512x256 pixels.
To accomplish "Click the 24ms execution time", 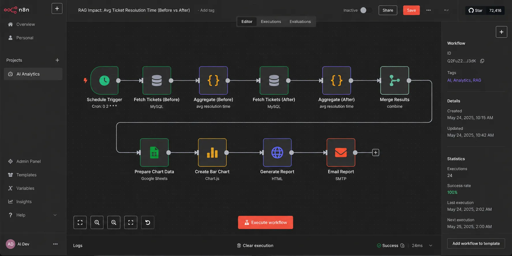I will [417, 246].
